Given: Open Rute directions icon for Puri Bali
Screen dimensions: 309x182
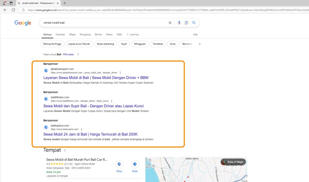Looking at the screenshot, I should (x=135, y=164).
